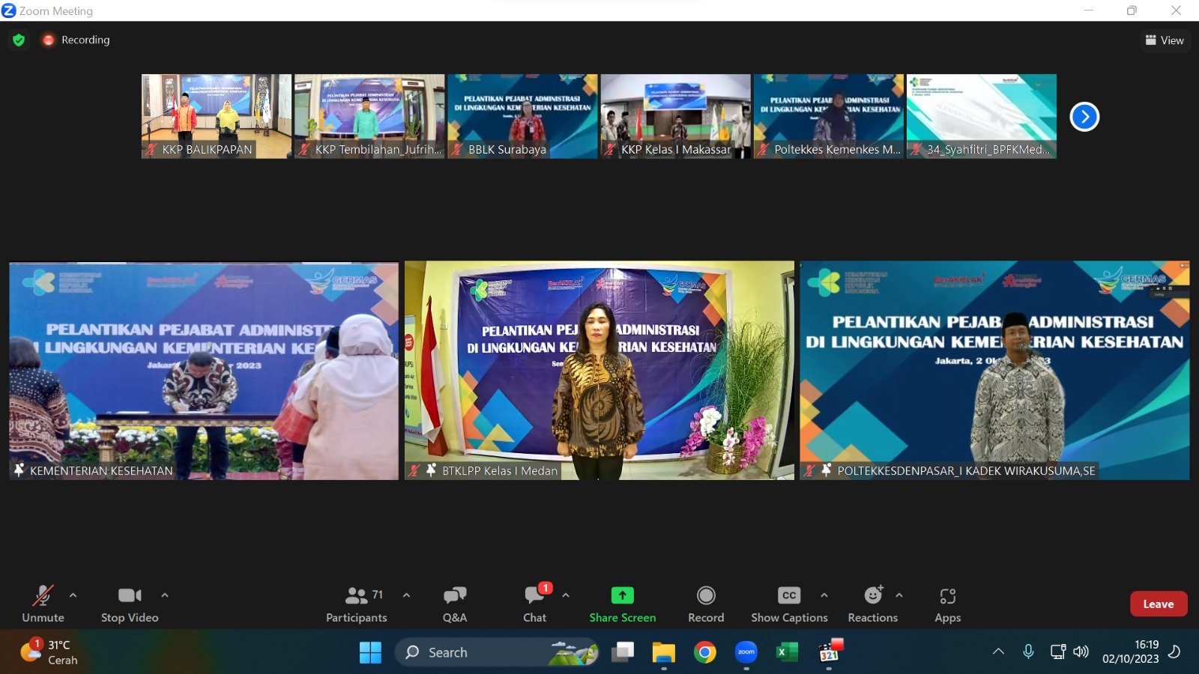
Task: Show Captions using the CC icon
Action: pyautogui.click(x=788, y=595)
